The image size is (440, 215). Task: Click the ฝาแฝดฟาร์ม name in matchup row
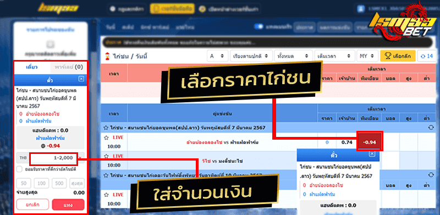coord(244,142)
